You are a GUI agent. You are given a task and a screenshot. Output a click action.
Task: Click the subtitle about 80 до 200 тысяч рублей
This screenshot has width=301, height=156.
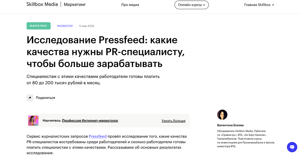point(93,80)
